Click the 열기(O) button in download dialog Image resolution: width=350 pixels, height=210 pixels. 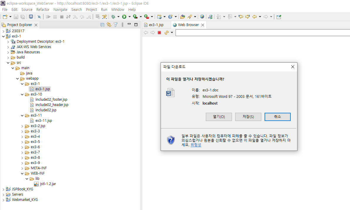click(219, 117)
